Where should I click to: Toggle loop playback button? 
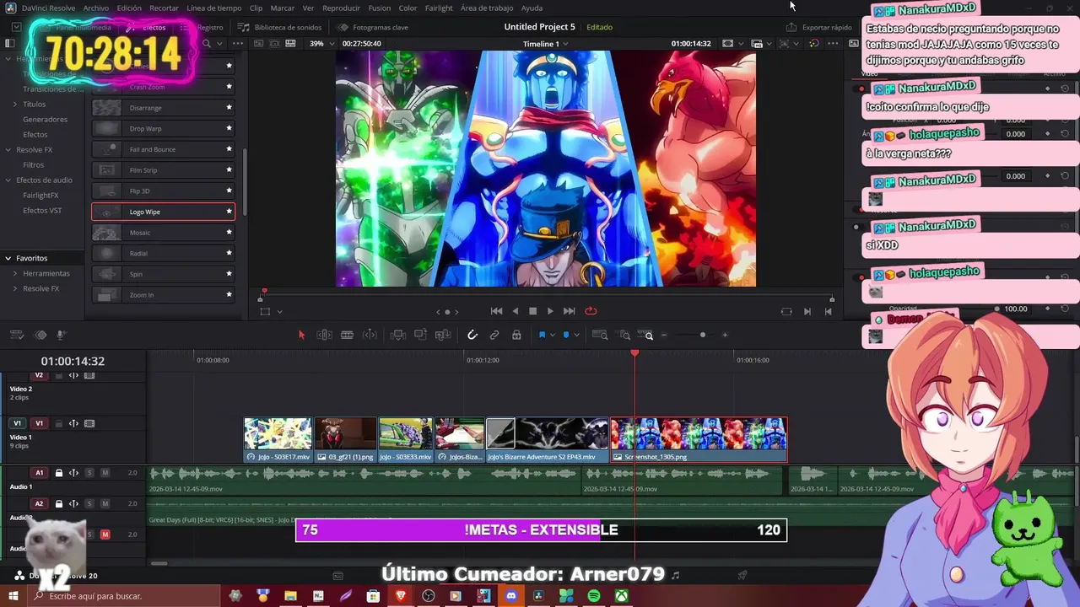pos(591,311)
